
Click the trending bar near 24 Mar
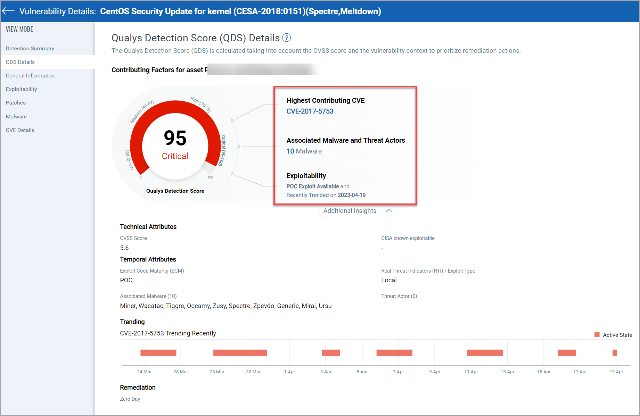(158, 353)
